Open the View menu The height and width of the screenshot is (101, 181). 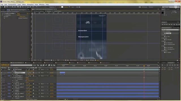click(36, 4)
